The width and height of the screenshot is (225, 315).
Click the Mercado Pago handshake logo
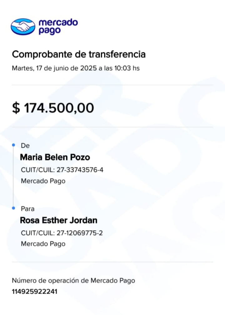pos(23,27)
